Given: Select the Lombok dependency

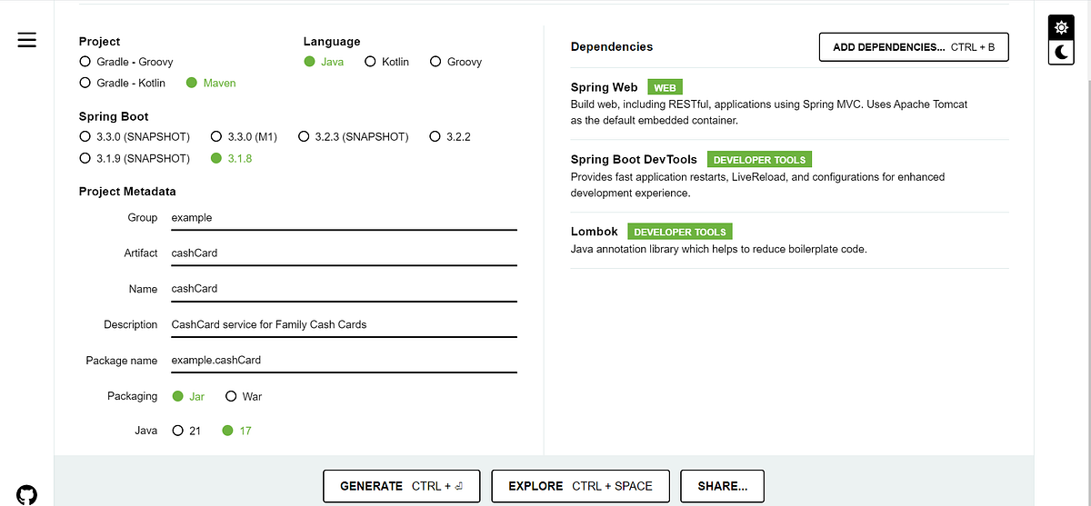Looking at the screenshot, I should click(x=790, y=241).
